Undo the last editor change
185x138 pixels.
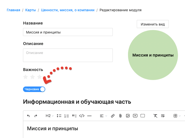[x=28, y=116]
